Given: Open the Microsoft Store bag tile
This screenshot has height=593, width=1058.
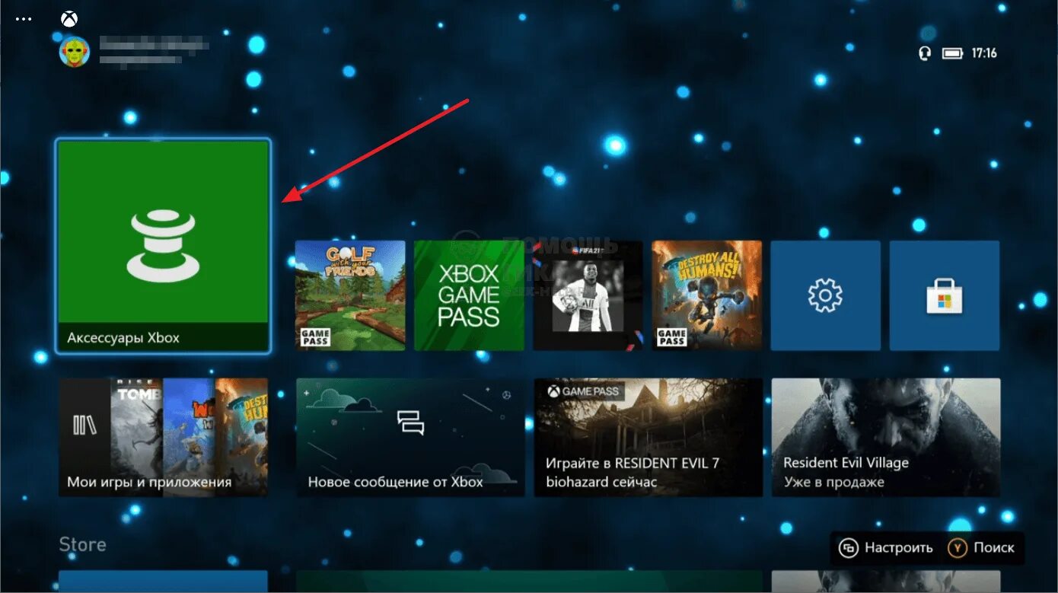Looking at the screenshot, I should click(x=945, y=295).
